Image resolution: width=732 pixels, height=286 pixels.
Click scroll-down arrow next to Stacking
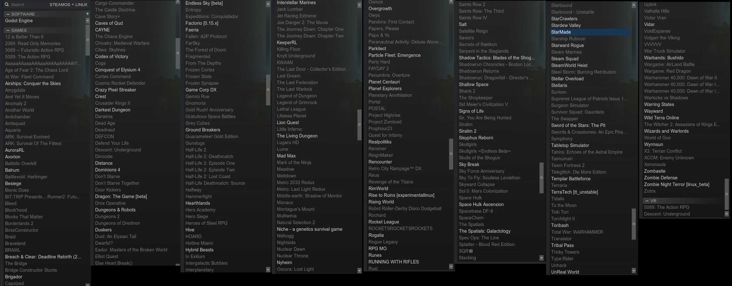[541, 258]
